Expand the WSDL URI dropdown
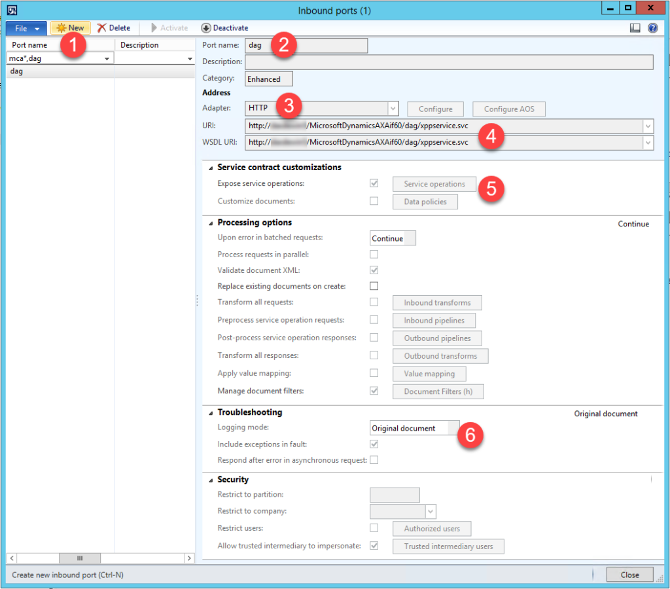The width and height of the screenshot is (670, 589). (648, 142)
